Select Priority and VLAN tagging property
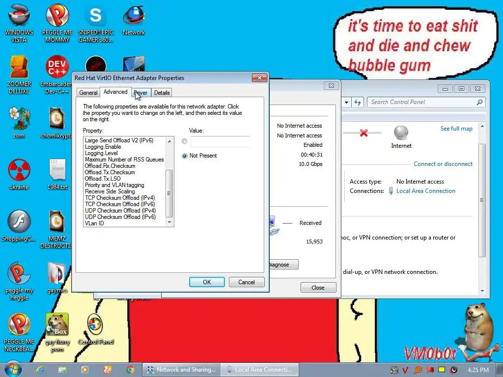 114,185
